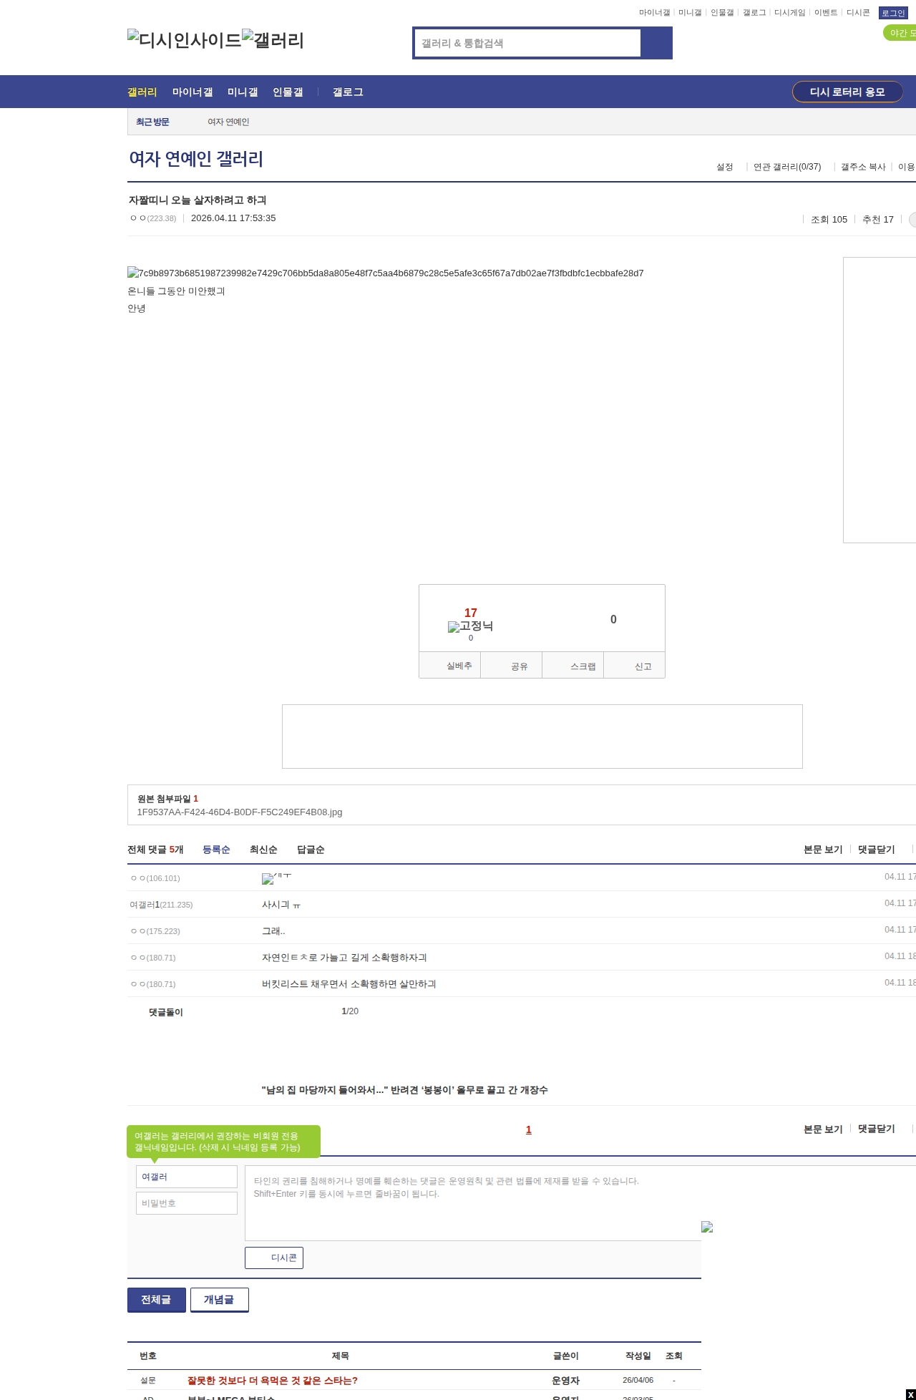The height and width of the screenshot is (1400, 916).
Task: Close the floating panel with the black X
Action: (910, 1395)
